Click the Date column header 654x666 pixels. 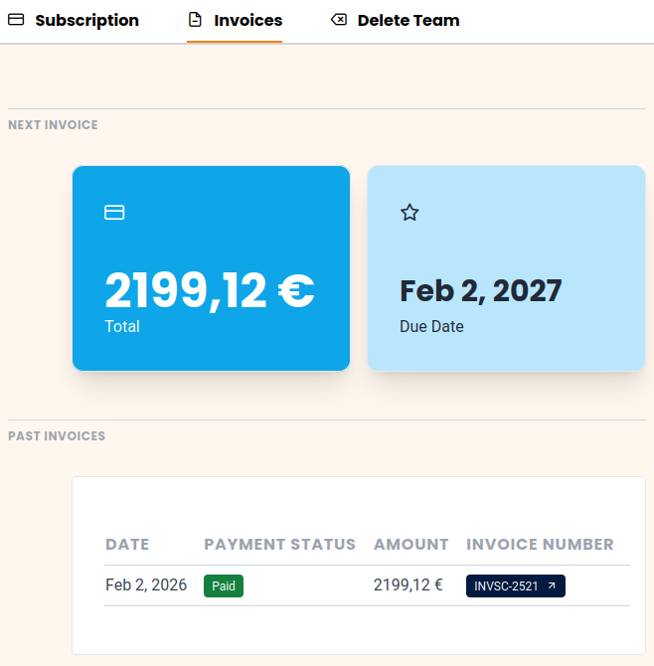point(127,545)
